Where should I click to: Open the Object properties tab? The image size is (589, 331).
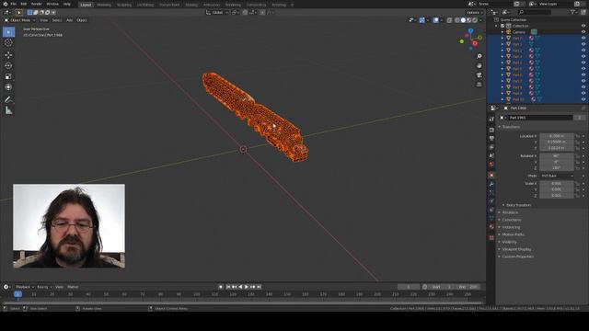[x=491, y=176]
